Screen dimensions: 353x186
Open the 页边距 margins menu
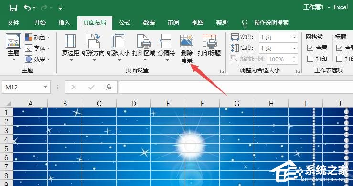click(x=71, y=48)
